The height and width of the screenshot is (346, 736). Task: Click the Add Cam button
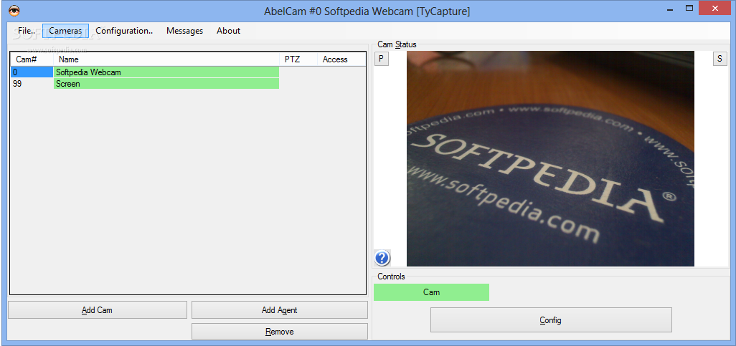click(97, 310)
